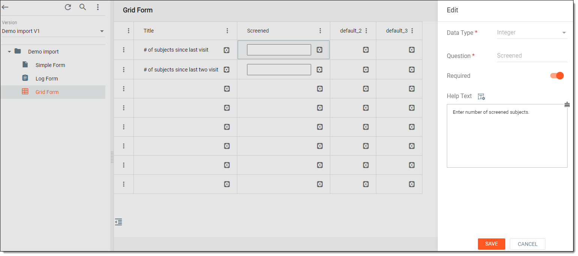Image resolution: width=578 pixels, height=256 pixels.
Task: Open the default_3 column's three-dot menu
Action: tap(412, 31)
